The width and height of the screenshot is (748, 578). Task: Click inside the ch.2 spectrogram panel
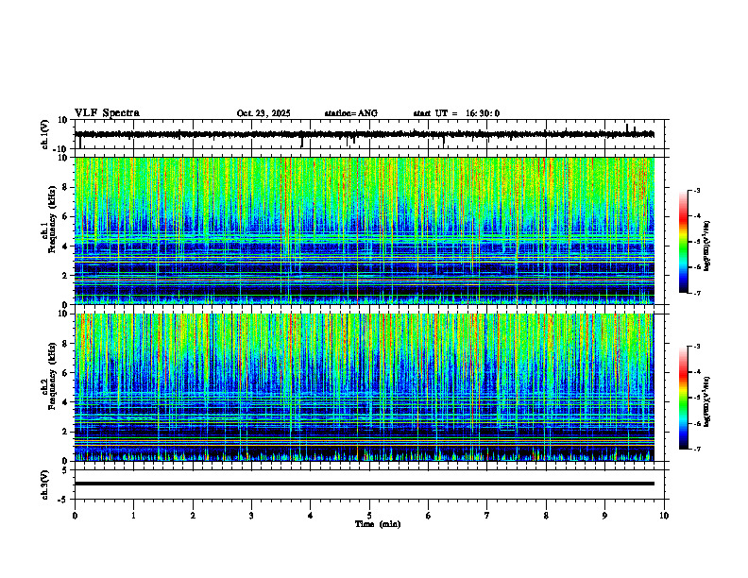(365, 387)
